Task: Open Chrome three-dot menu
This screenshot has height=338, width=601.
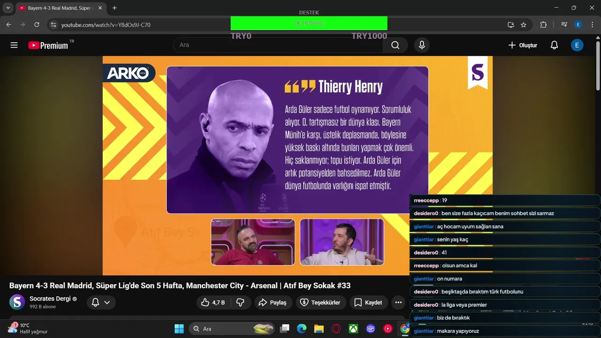Action: tap(593, 24)
